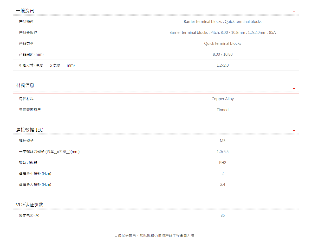Expand the 一般资讯 section plus icon

(x=294, y=11)
